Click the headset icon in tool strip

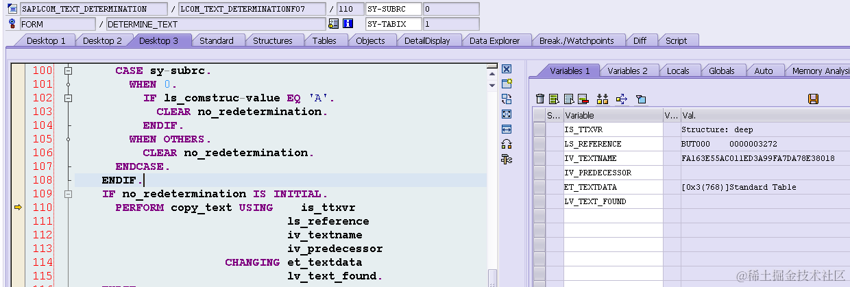507,144
